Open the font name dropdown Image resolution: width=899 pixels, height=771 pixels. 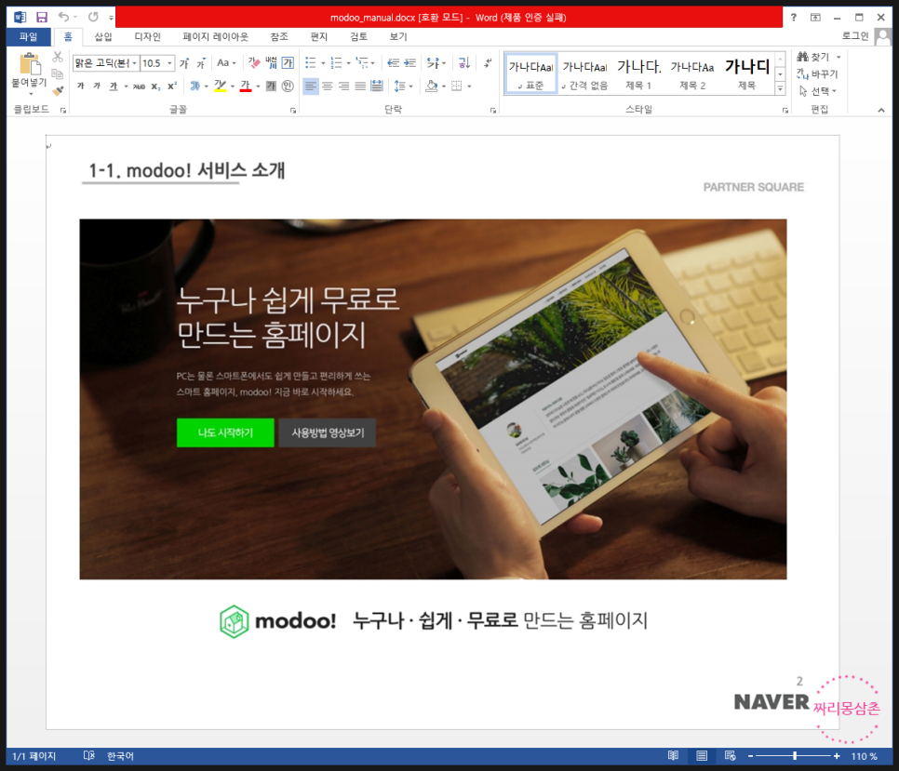[135, 63]
